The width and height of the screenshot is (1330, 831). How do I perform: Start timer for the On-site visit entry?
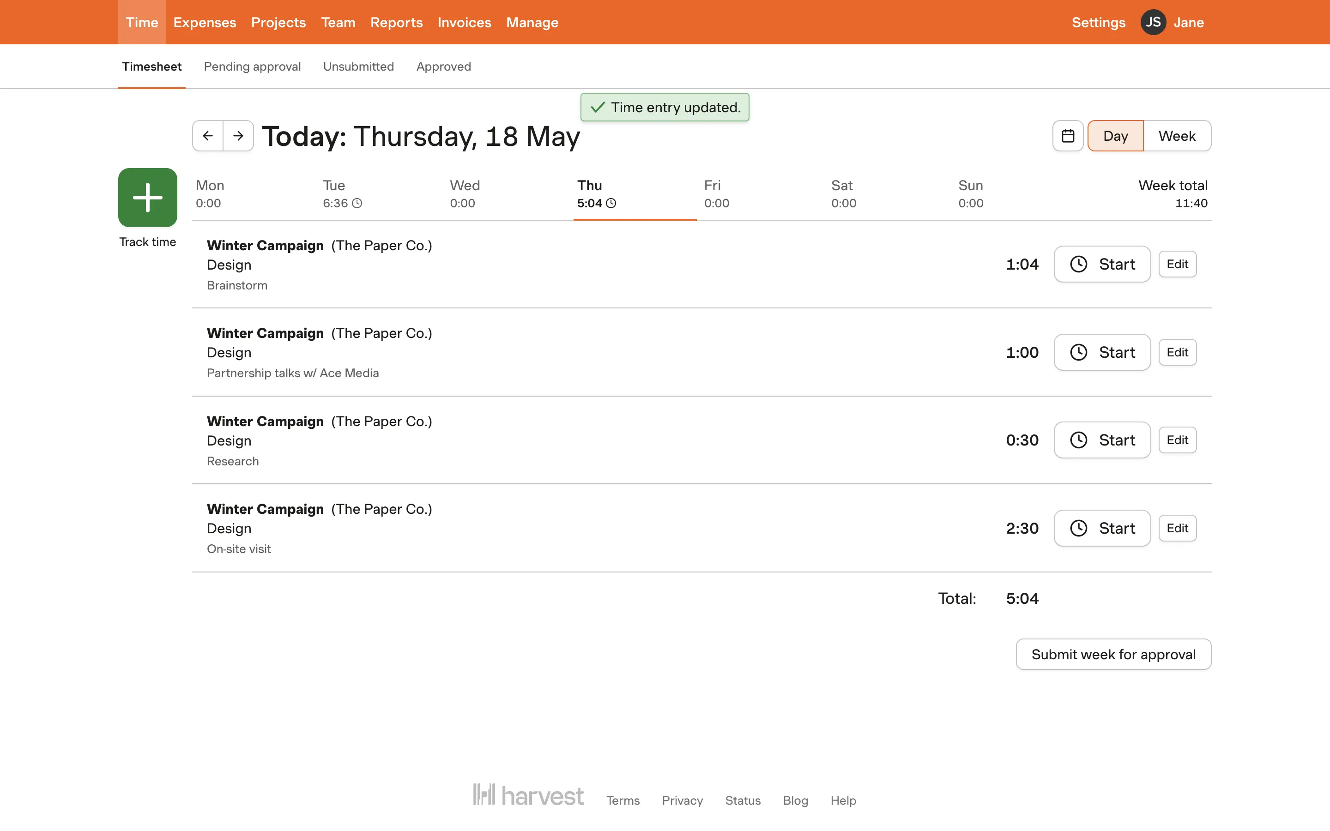point(1102,528)
